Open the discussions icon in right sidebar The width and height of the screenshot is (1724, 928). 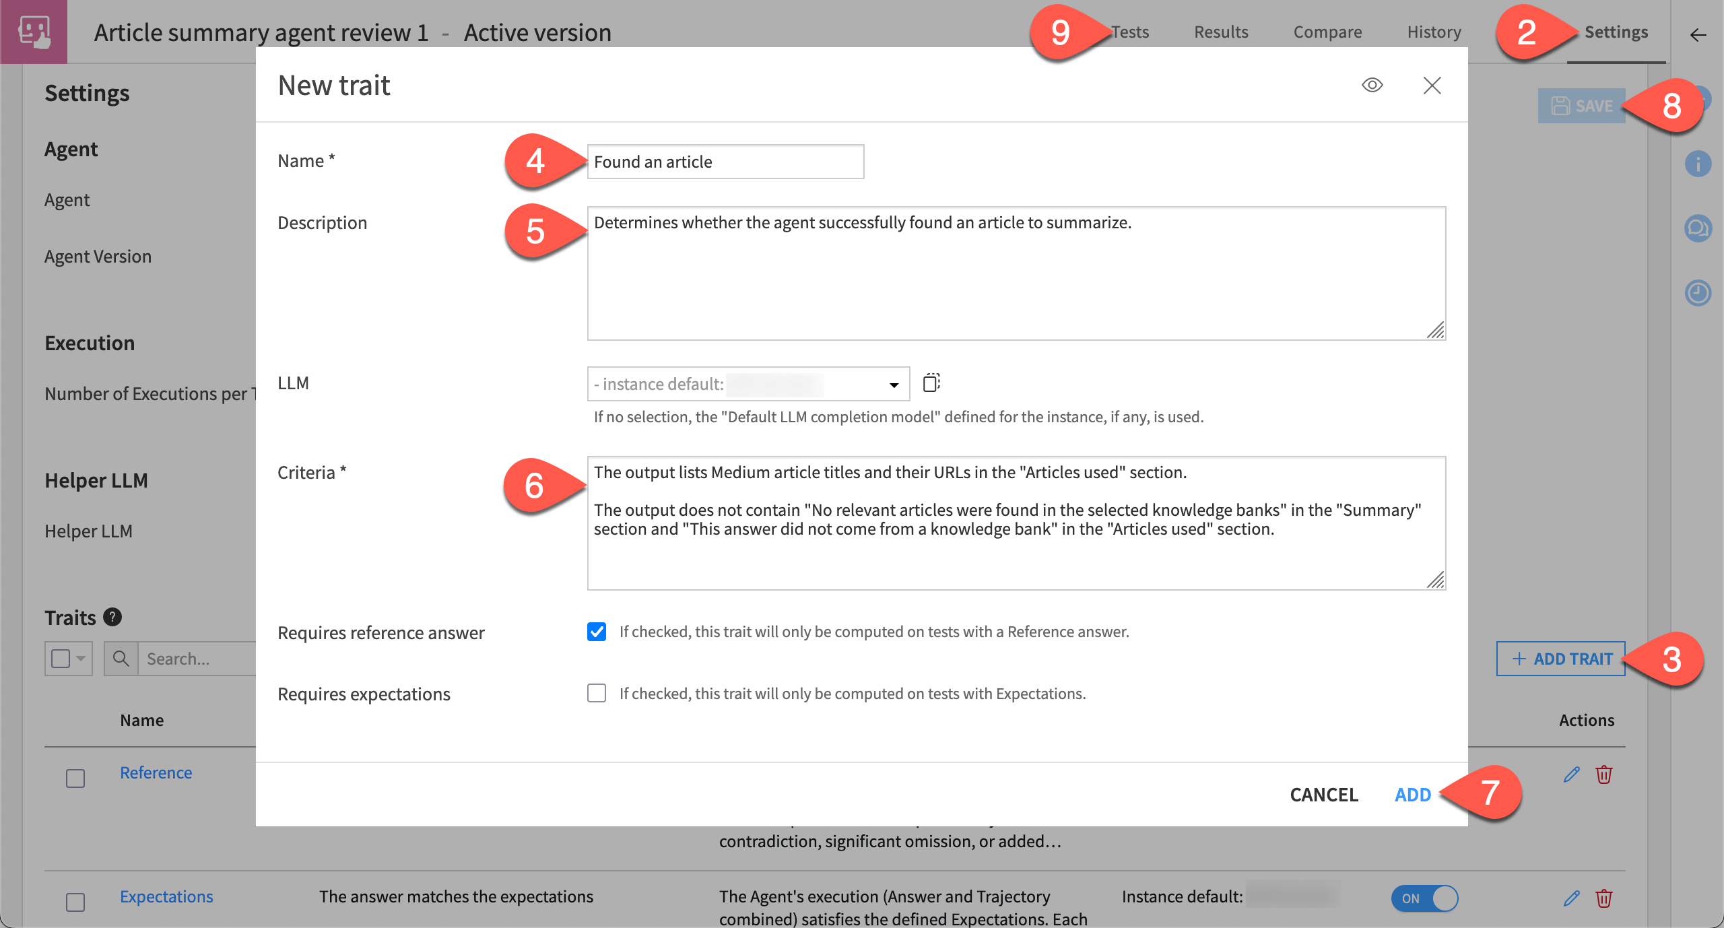pyautogui.click(x=1698, y=228)
